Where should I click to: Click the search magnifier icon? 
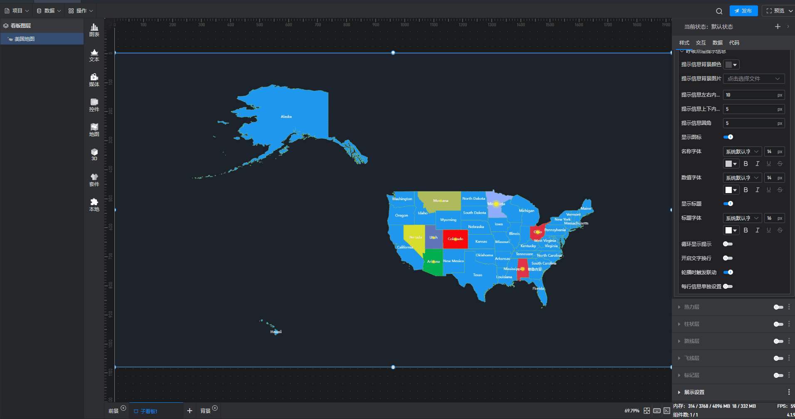coord(719,11)
